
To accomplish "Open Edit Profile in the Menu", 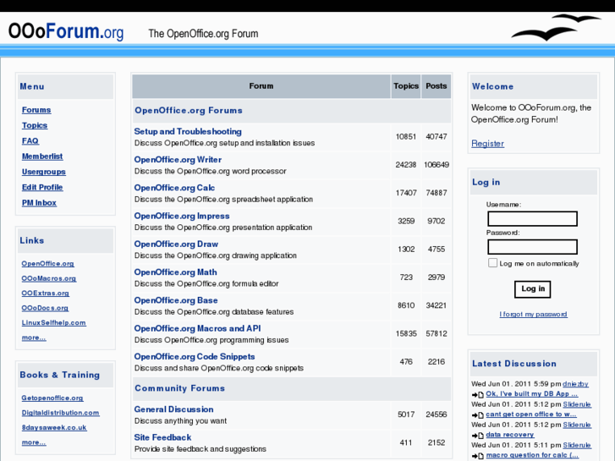I will pos(42,187).
